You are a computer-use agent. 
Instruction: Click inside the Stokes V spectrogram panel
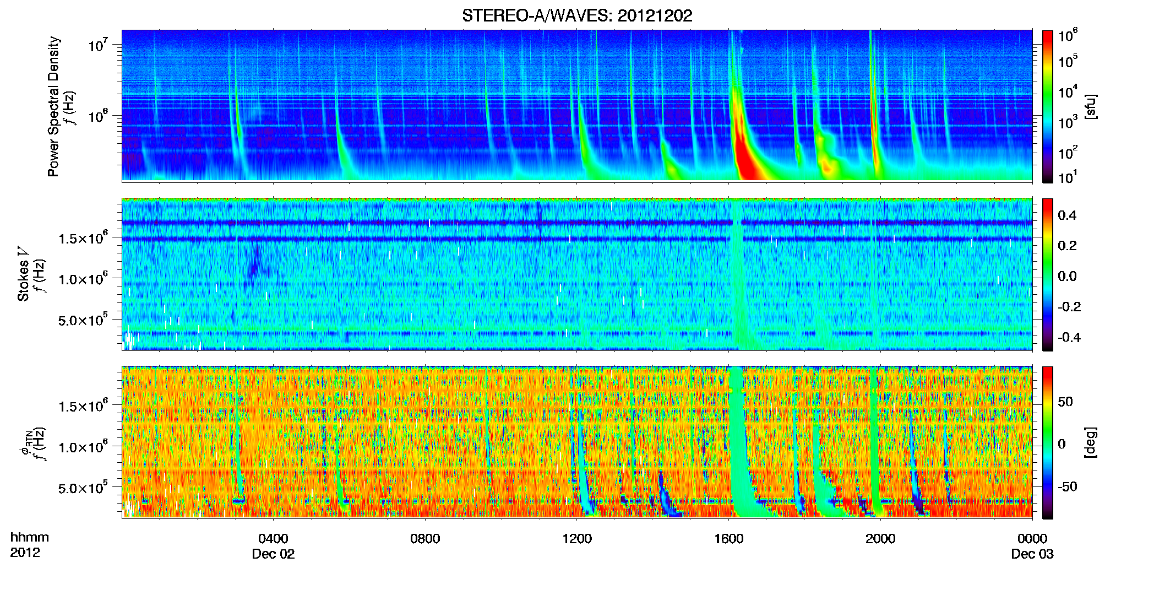pos(577,274)
